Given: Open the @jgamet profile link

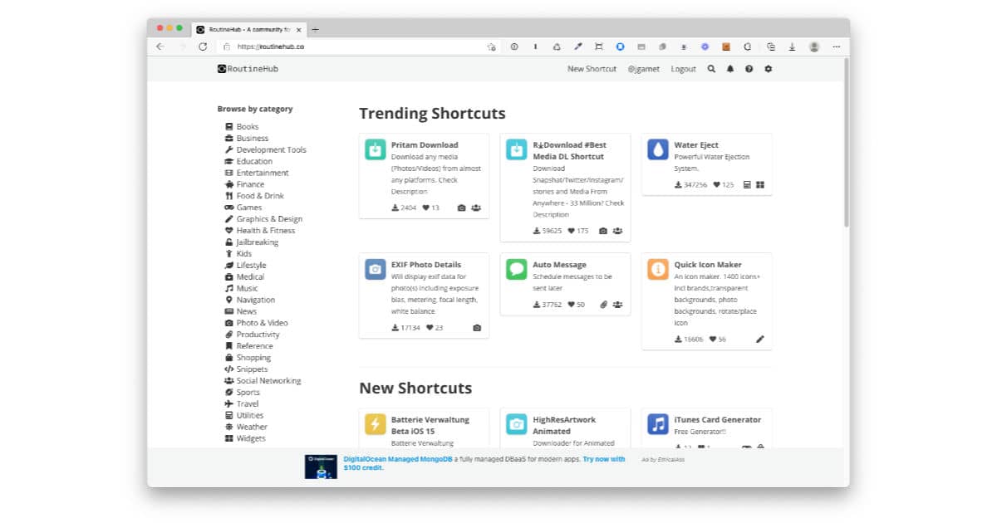Looking at the screenshot, I should pos(644,69).
